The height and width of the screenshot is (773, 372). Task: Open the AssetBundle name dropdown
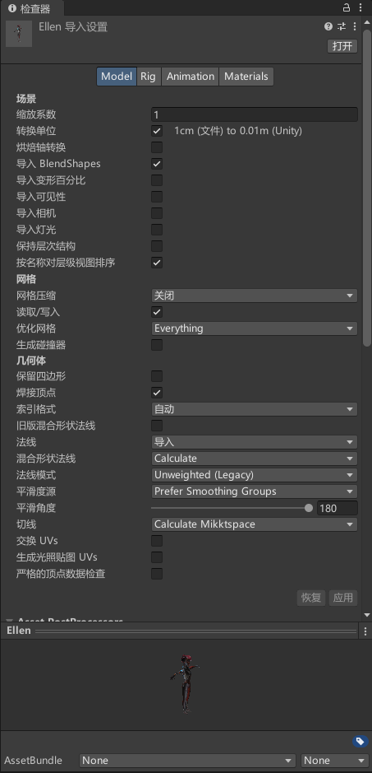click(x=187, y=761)
